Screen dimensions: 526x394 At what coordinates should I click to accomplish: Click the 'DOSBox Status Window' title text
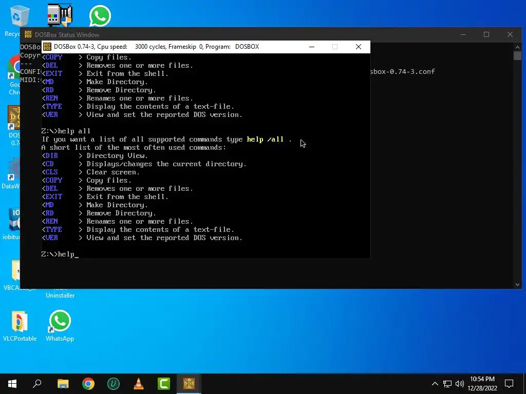click(67, 34)
